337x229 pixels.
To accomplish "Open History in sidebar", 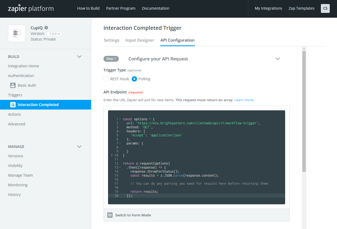I will [14, 195].
